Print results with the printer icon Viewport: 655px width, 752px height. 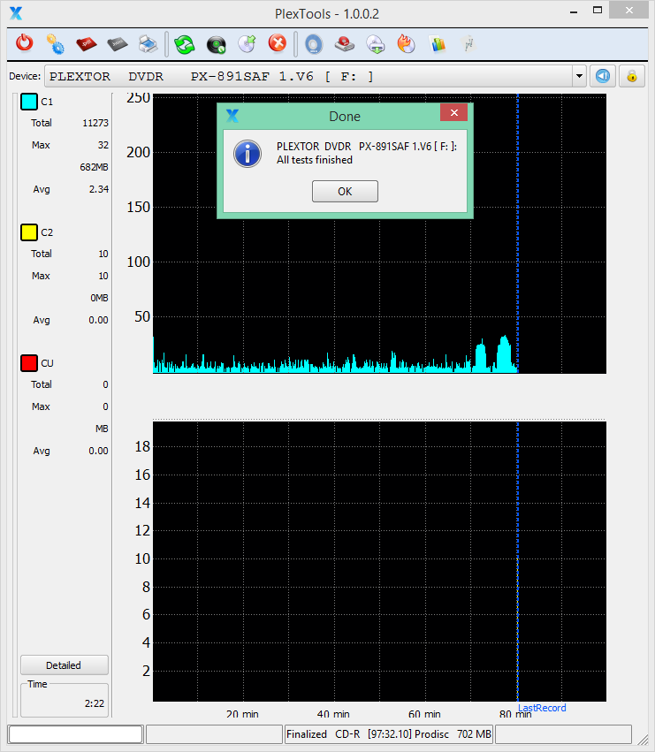coord(149,44)
